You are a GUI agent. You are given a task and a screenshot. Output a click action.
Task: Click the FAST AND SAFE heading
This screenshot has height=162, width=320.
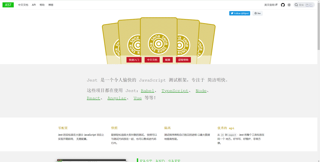coord(160,161)
